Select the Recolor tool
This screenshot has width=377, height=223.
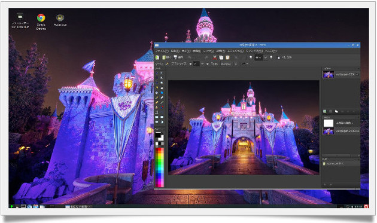[162, 108]
